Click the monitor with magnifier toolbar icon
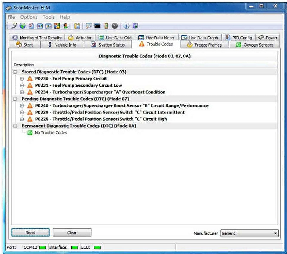 coord(89,26)
